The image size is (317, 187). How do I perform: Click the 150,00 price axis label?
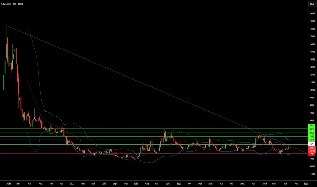[312, 52]
